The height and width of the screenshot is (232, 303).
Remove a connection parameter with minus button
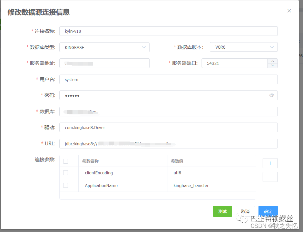270,177
